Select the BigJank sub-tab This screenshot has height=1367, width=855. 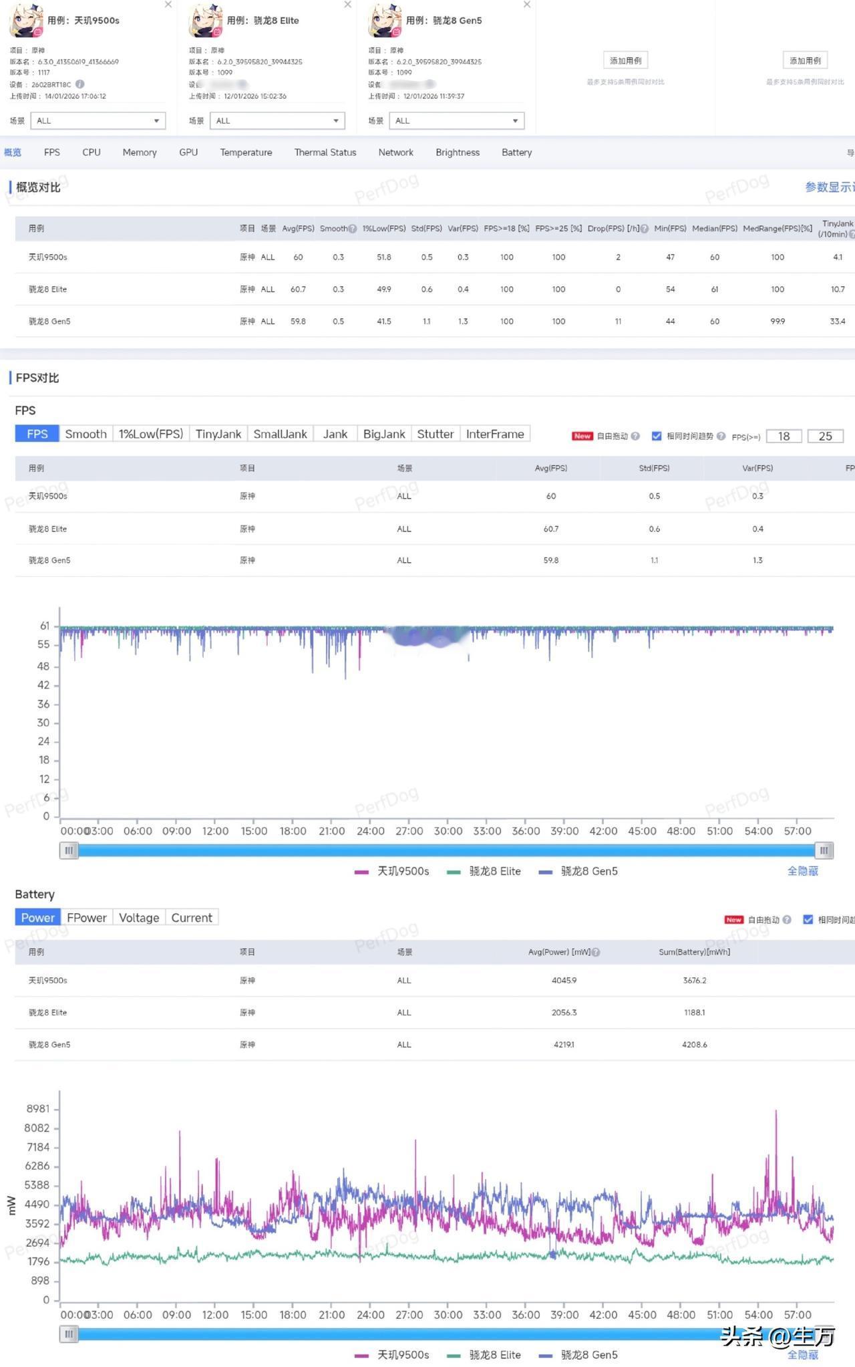point(384,434)
